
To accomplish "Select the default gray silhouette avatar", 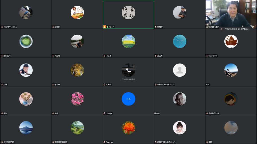I will pos(180,70).
